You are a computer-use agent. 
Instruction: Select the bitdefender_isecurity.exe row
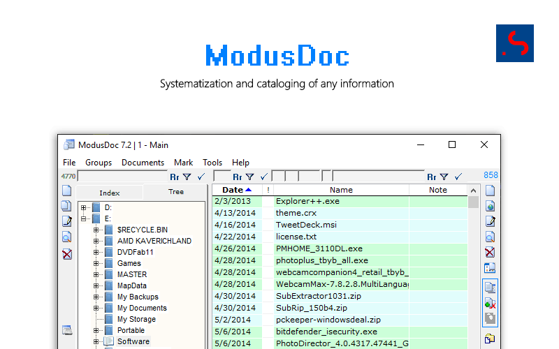click(340, 332)
